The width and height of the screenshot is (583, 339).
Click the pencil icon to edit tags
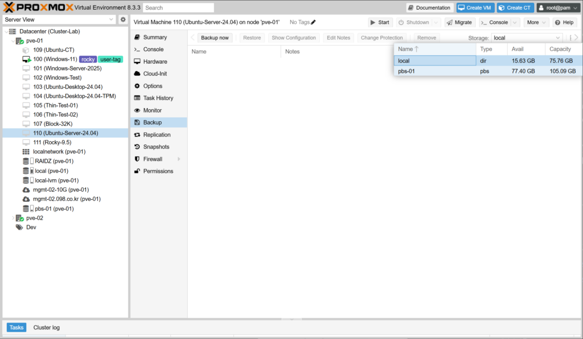[x=313, y=22]
